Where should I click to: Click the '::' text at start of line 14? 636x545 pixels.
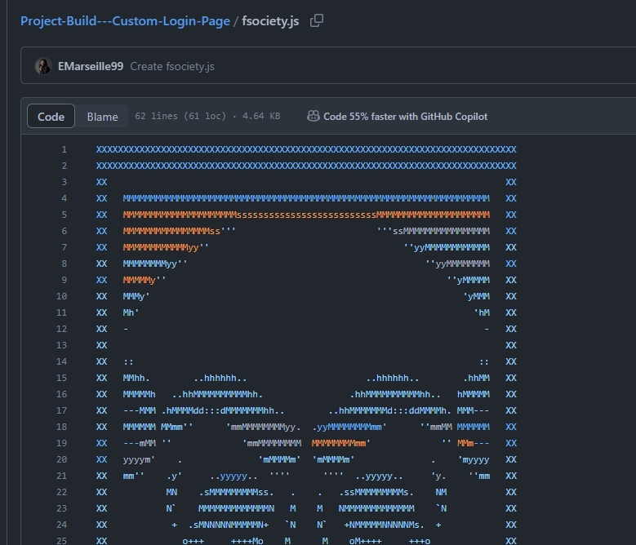pos(128,361)
